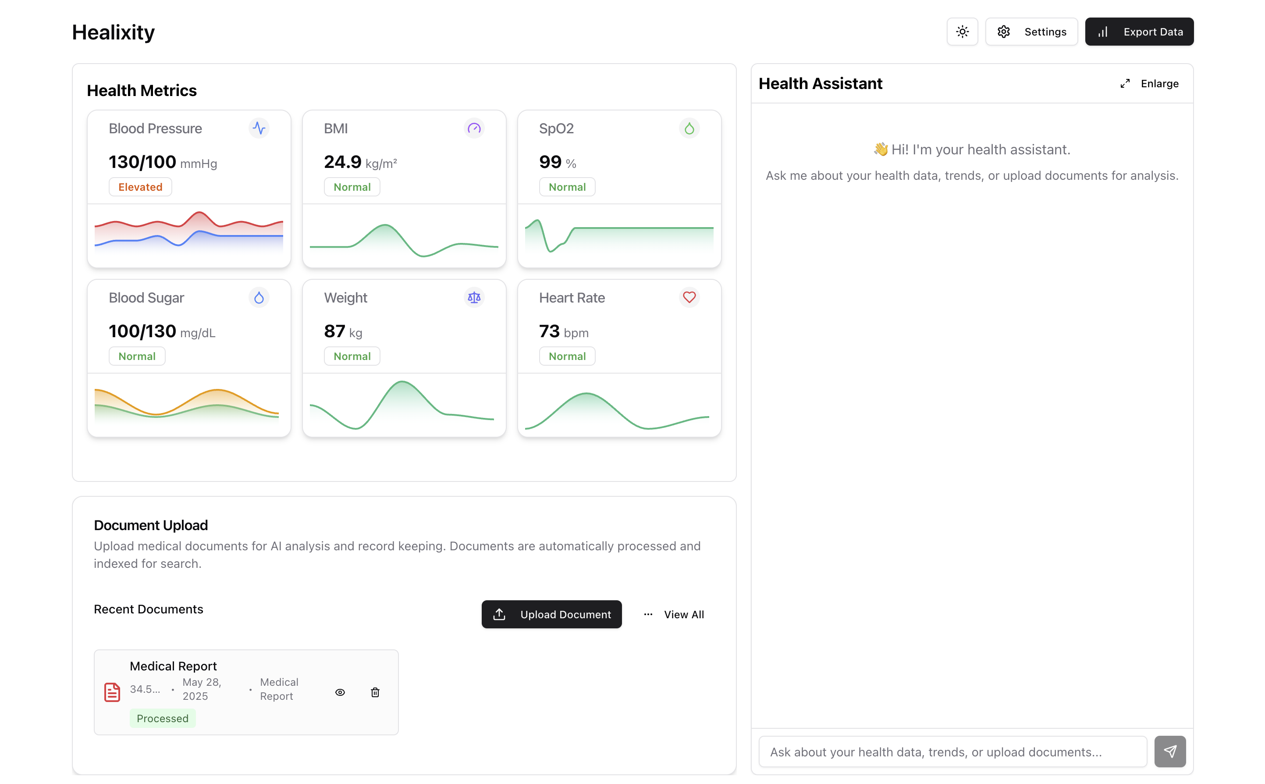Click the Export Data button
The width and height of the screenshot is (1265, 784).
pyautogui.click(x=1139, y=32)
